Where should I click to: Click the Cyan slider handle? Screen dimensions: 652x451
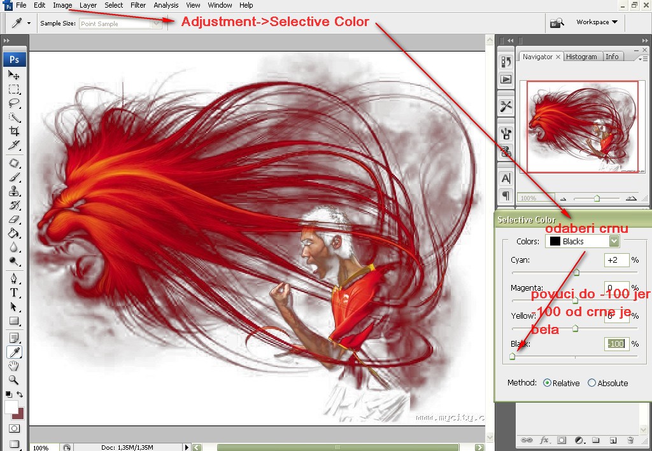(576, 272)
